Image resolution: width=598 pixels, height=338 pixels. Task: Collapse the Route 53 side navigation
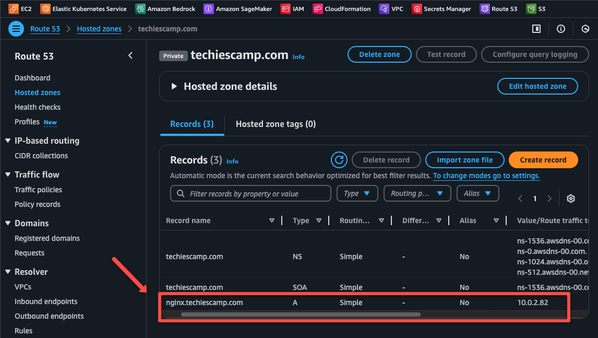tap(130, 56)
